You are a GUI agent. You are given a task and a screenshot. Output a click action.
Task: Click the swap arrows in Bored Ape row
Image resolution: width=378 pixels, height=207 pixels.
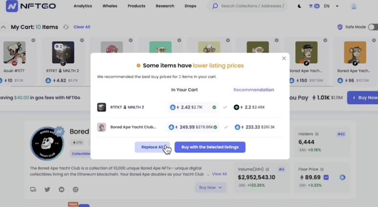pos(226,127)
